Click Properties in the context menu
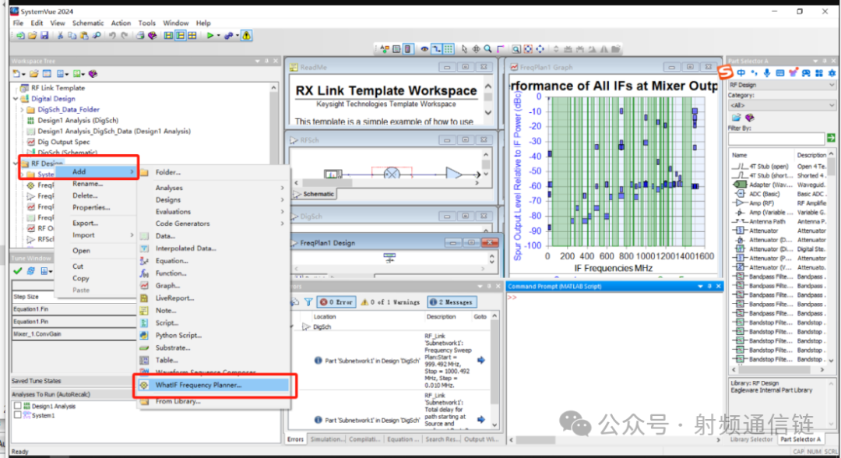The height and width of the screenshot is (458, 841). coord(91,207)
